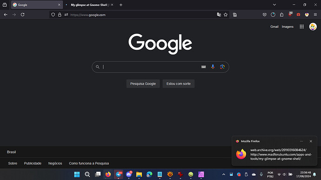Viewport: 321px width, 180px height.
Task: List all tabs with the chevron dropdown
Action: click(274, 5)
